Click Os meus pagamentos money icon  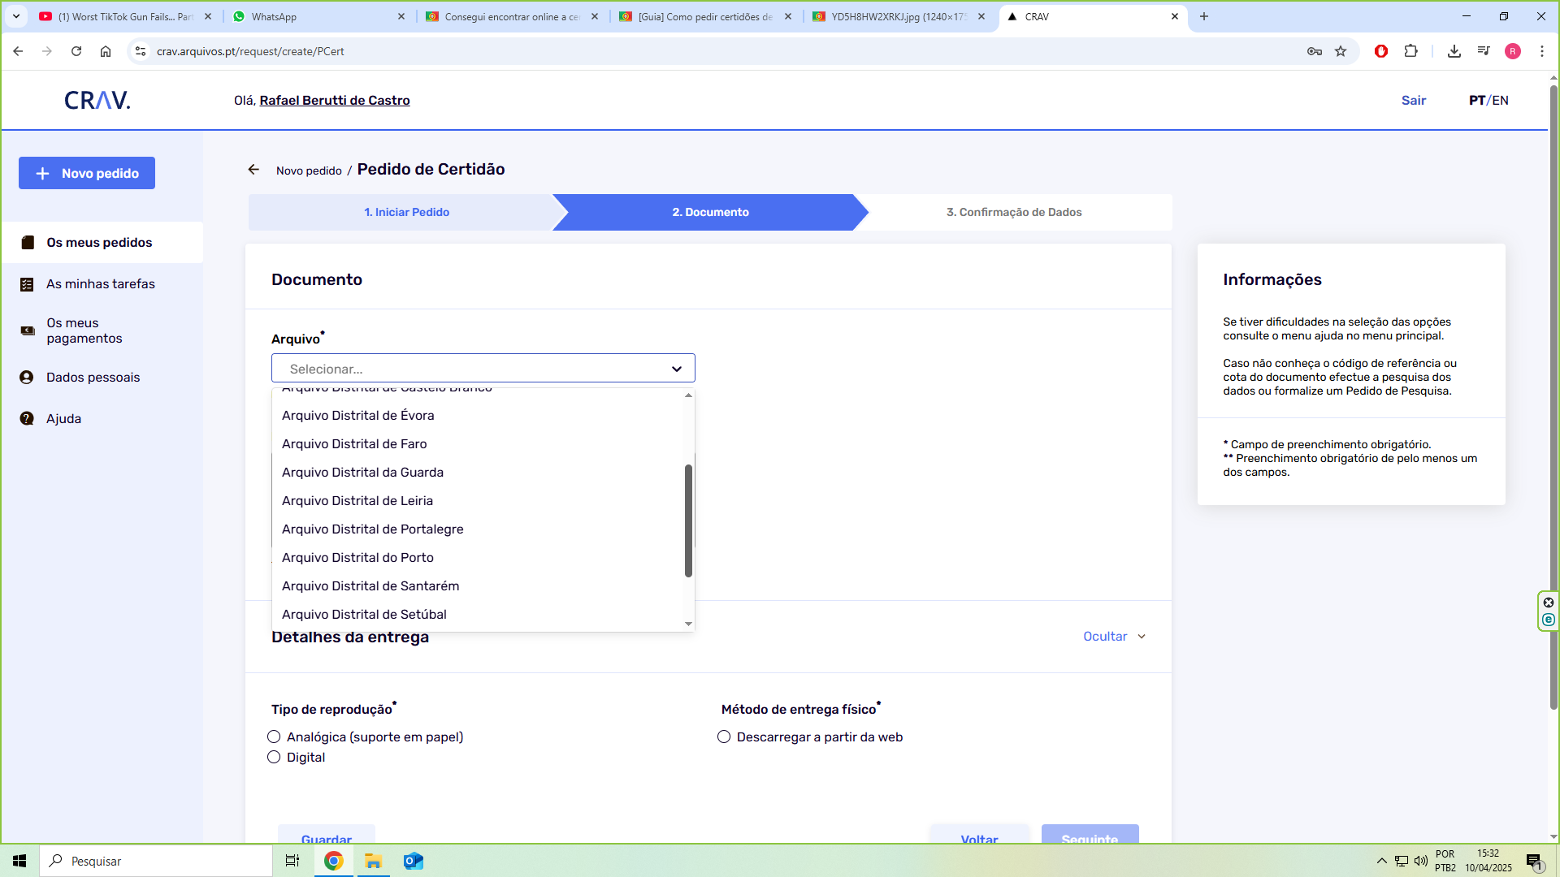click(x=28, y=330)
